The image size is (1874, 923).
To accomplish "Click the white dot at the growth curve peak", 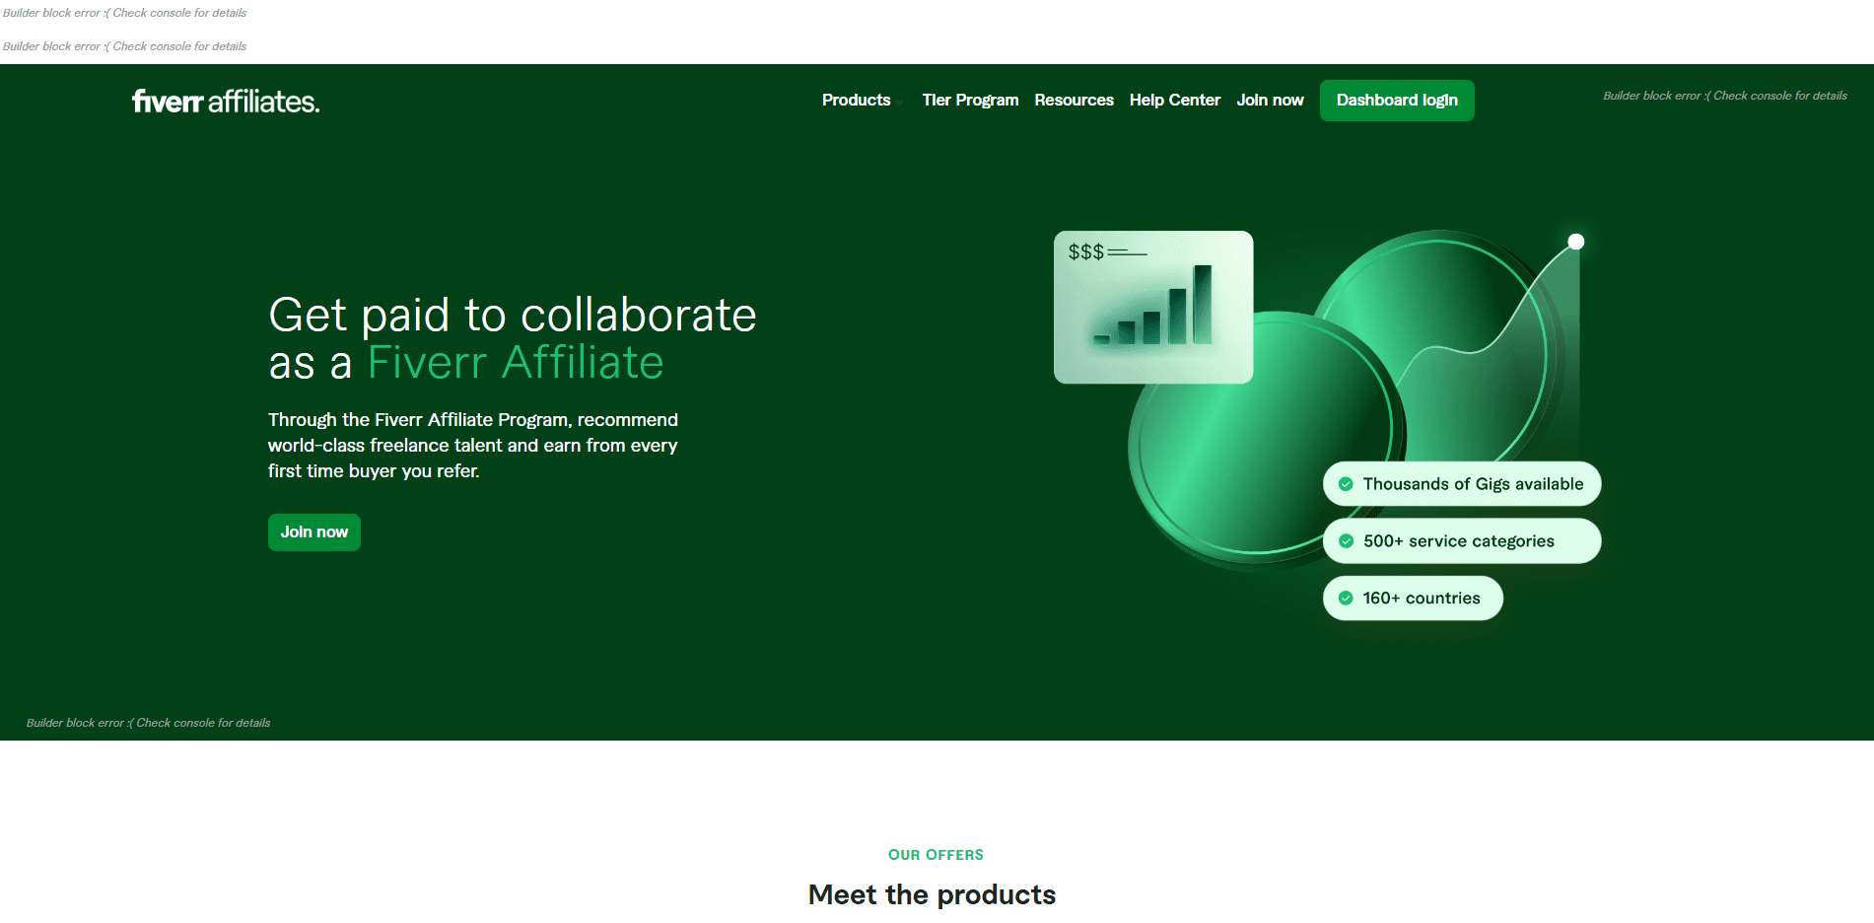I will pyautogui.click(x=1576, y=242).
